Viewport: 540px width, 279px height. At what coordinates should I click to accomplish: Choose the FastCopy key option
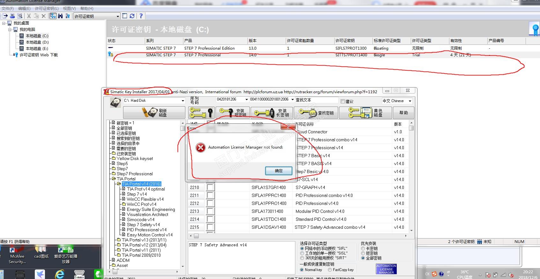coord(330,270)
